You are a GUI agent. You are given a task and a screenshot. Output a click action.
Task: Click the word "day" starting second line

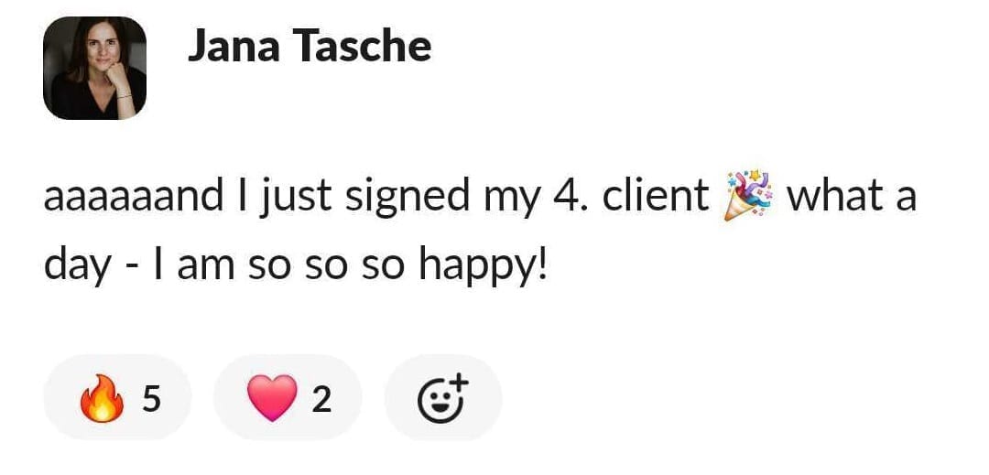point(75,267)
